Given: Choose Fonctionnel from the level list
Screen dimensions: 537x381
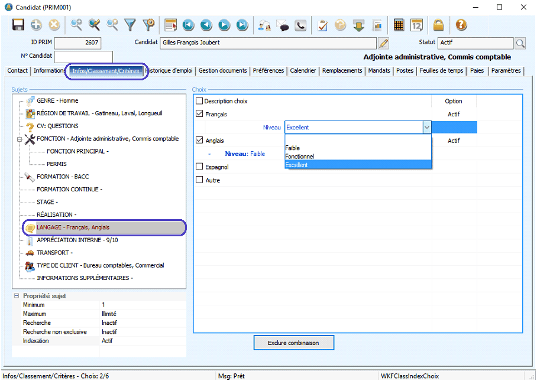Looking at the screenshot, I should click(300, 157).
